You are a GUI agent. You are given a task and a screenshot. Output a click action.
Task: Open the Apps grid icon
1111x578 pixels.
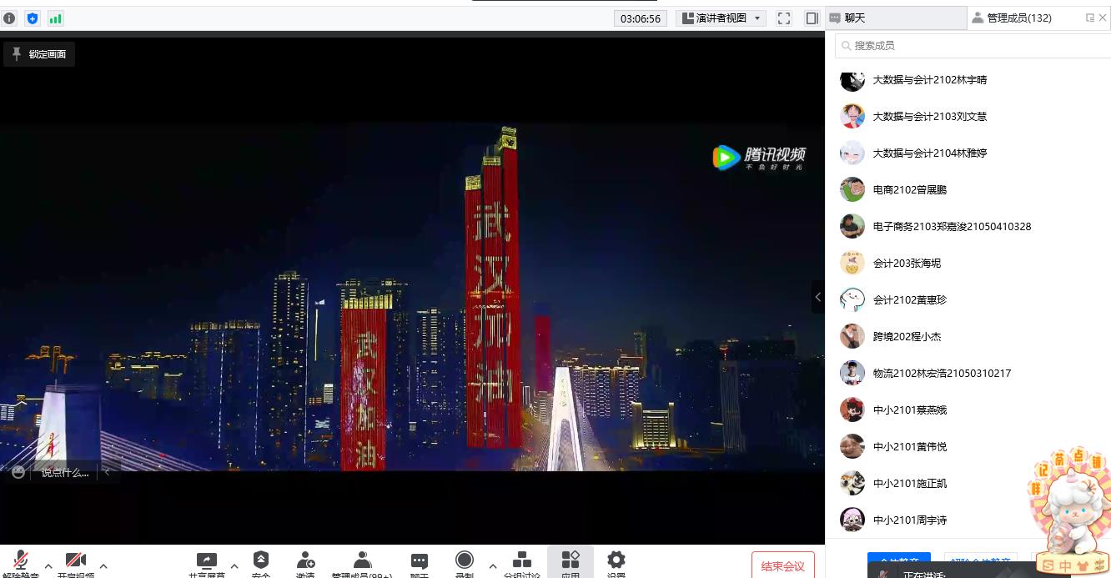[571, 560]
